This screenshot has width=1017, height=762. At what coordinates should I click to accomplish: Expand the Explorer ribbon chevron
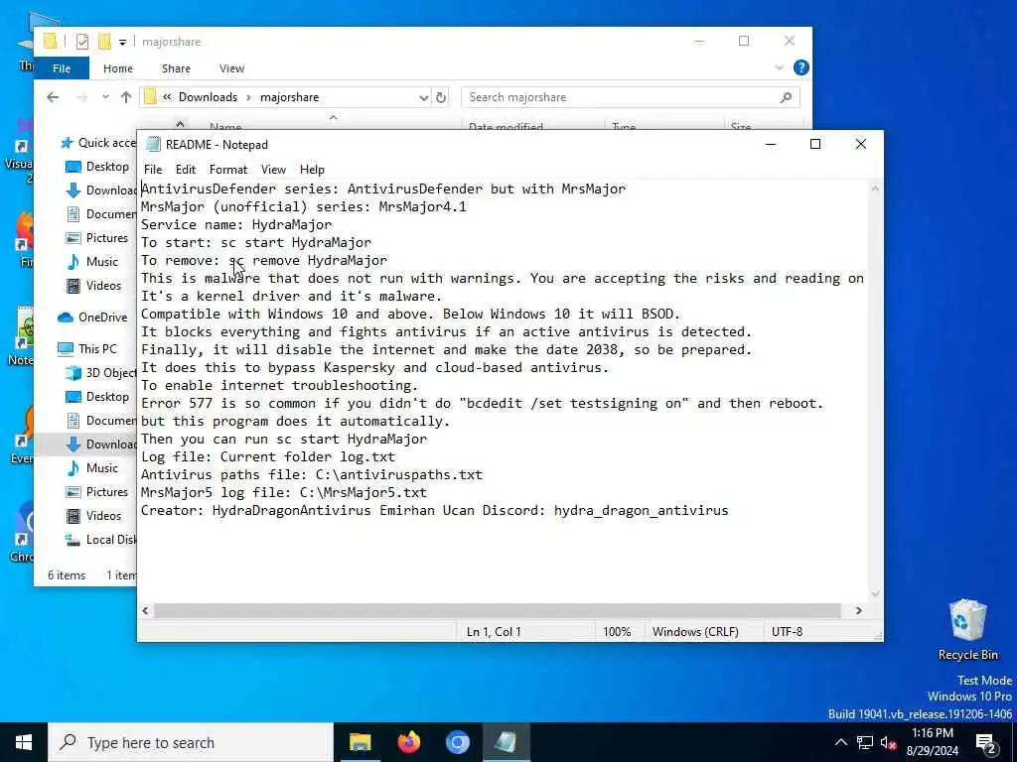(x=779, y=67)
